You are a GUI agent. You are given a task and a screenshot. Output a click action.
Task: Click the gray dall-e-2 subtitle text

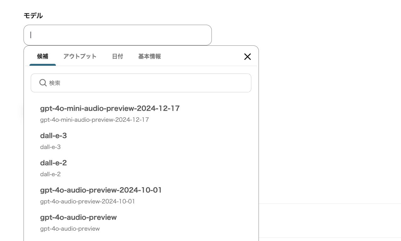point(51,174)
